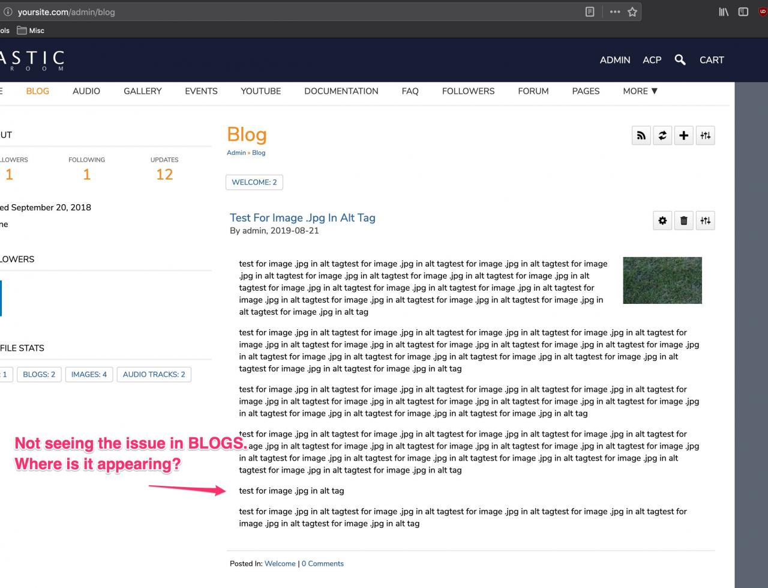
Task: Click the blog reorder arrows icon
Action: coord(662,136)
